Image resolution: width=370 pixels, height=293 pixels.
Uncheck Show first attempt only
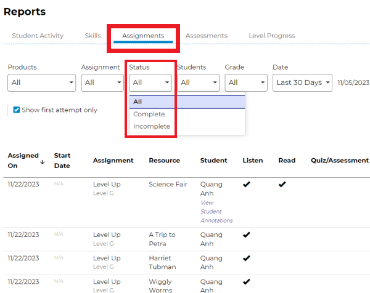click(x=17, y=110)
